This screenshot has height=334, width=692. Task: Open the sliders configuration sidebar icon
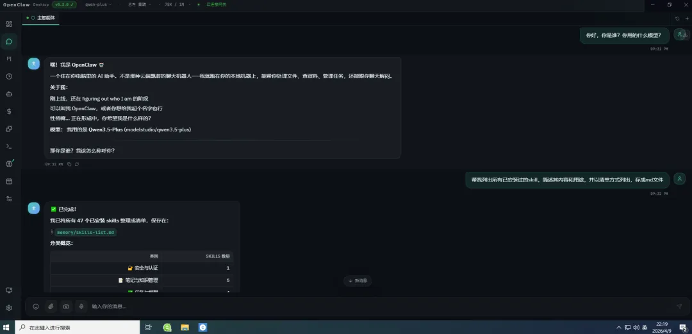9,199
